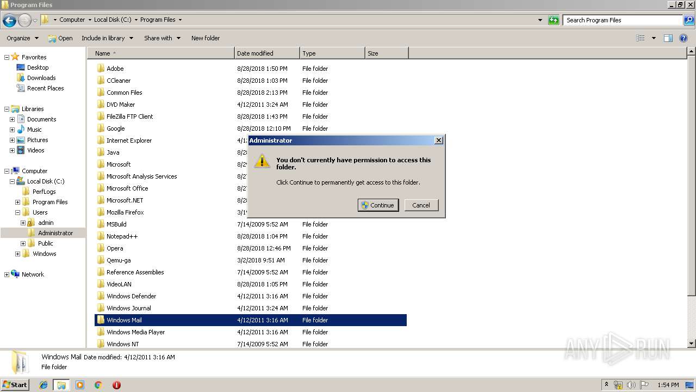Image resolution: width=696 pixels, height=392 pixels.
Task: Select the Opera folder icon
Action: pos(101,248)
